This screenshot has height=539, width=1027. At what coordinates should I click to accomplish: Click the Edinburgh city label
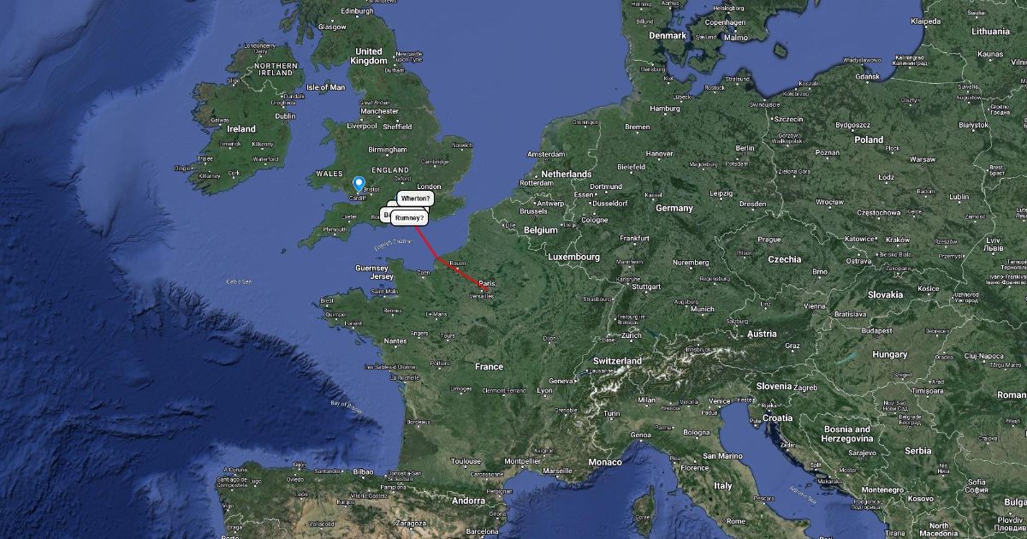pyautogui.click(x=358, y=11)
